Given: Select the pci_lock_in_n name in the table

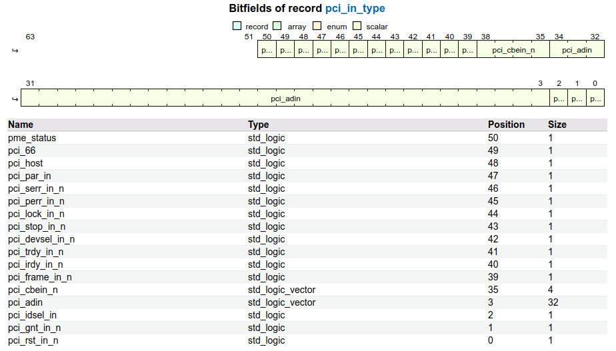Looking at the screenshot, I should tap(36, 214).
